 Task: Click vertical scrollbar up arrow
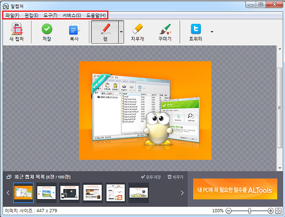click(280, 49)
